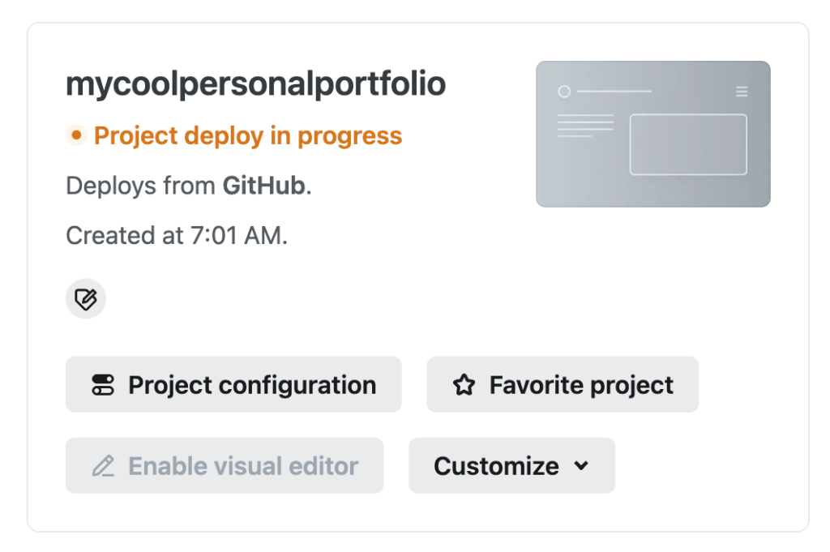Click the pencil icon in Enable visual editor
The image size is (830, 552).
(x=103, y=466)
